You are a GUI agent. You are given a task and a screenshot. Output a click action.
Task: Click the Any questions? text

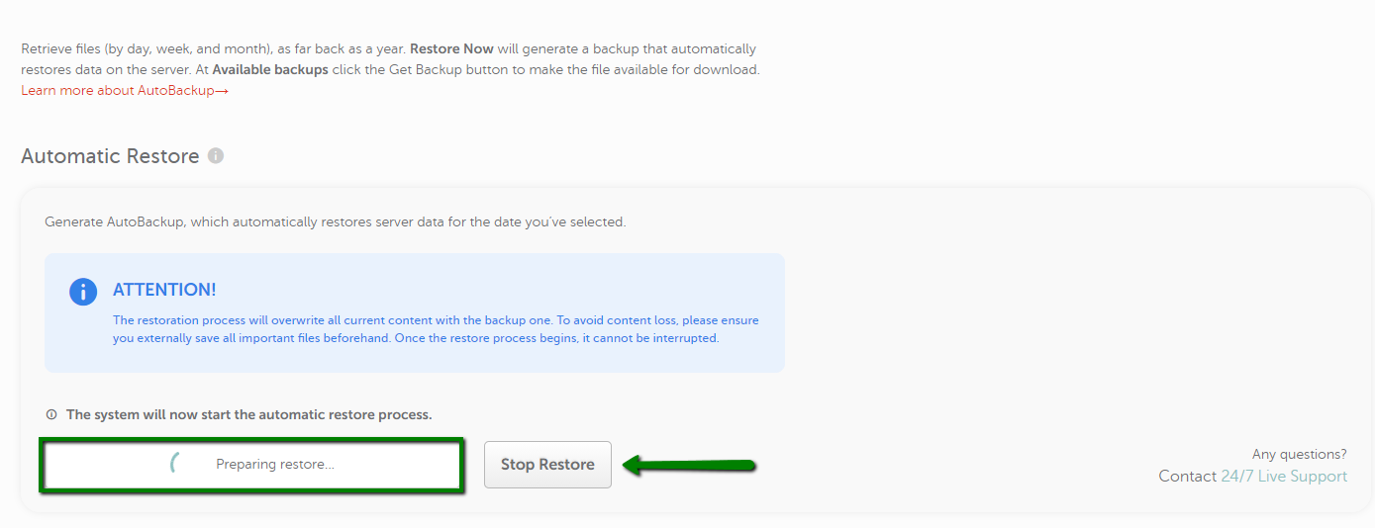1300,455
